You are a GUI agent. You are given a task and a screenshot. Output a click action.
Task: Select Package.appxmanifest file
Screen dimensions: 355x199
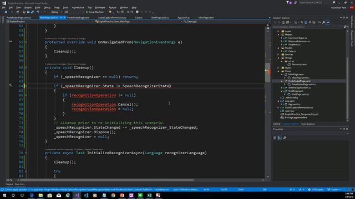296,118
